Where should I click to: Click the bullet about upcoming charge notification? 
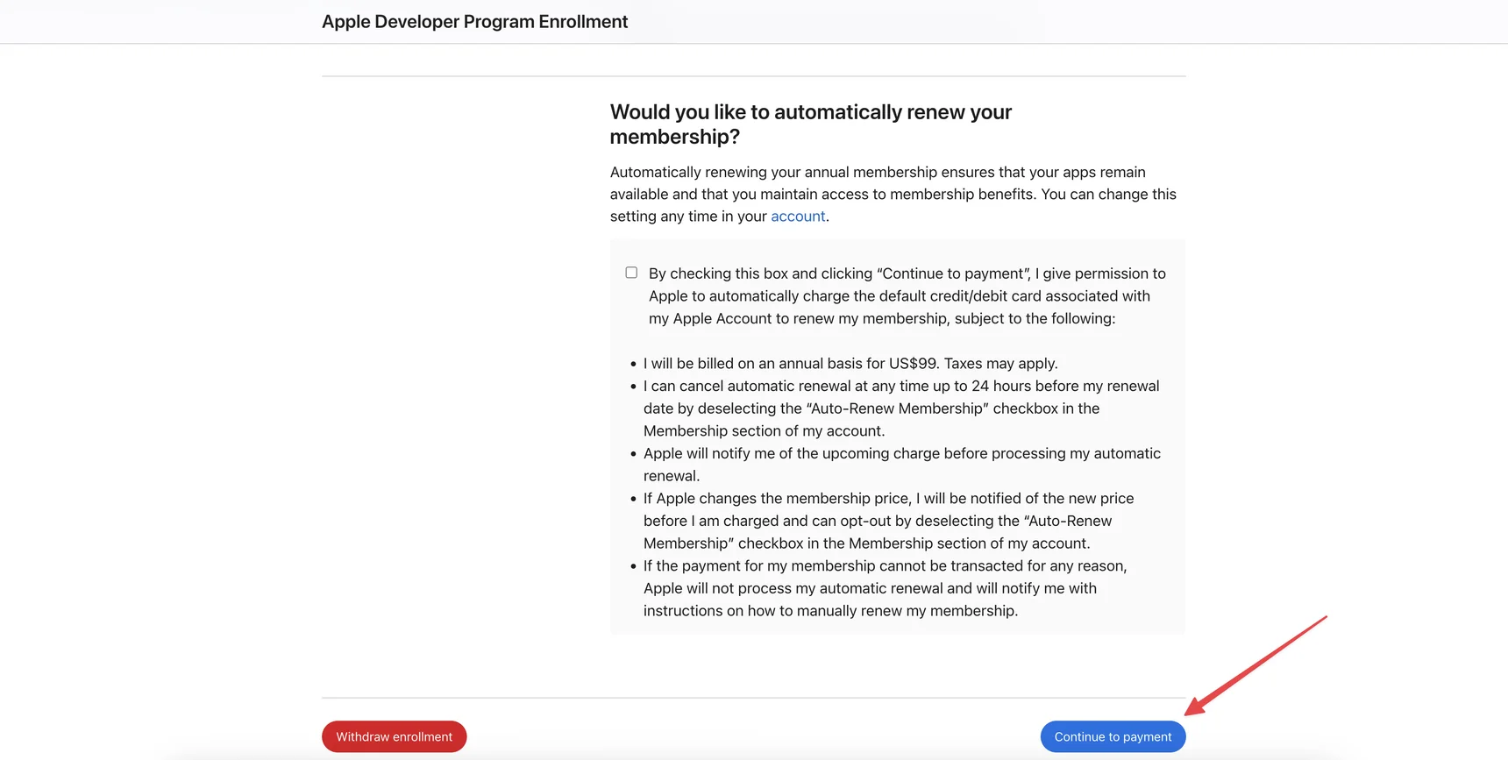pyautogui.click(x=902, y=465)
